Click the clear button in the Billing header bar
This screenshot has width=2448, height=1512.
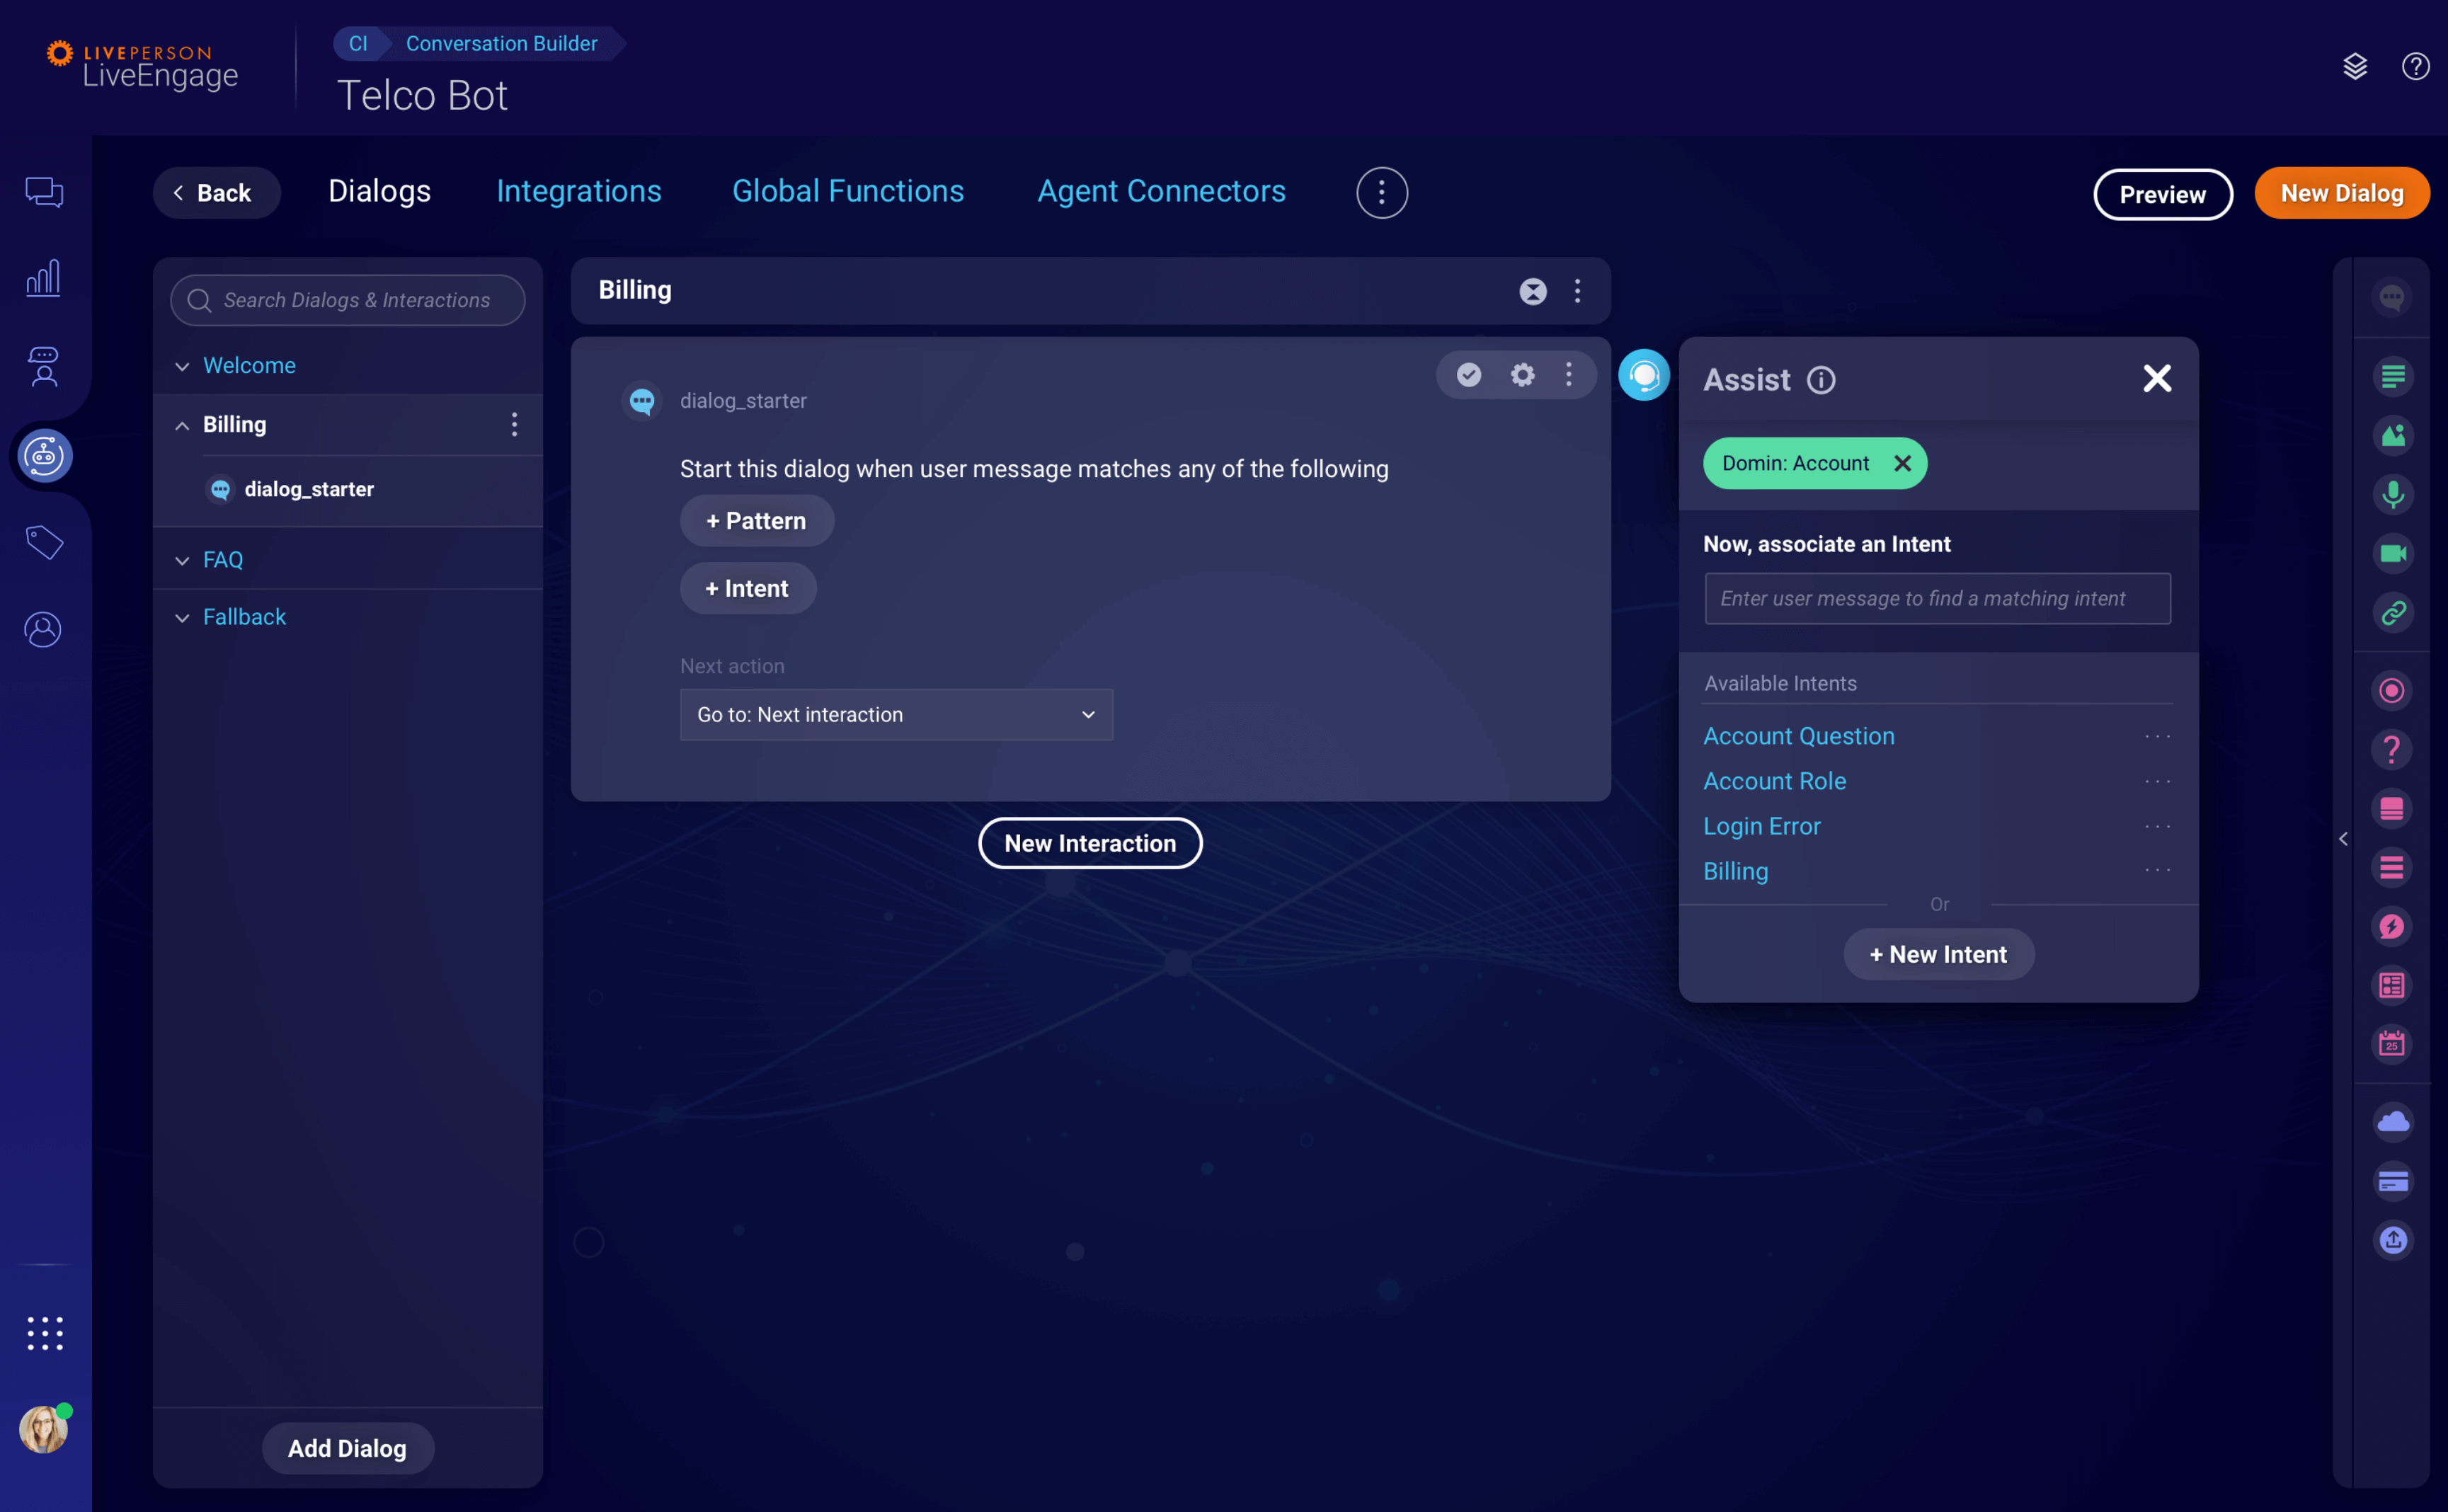[1533, 291]
